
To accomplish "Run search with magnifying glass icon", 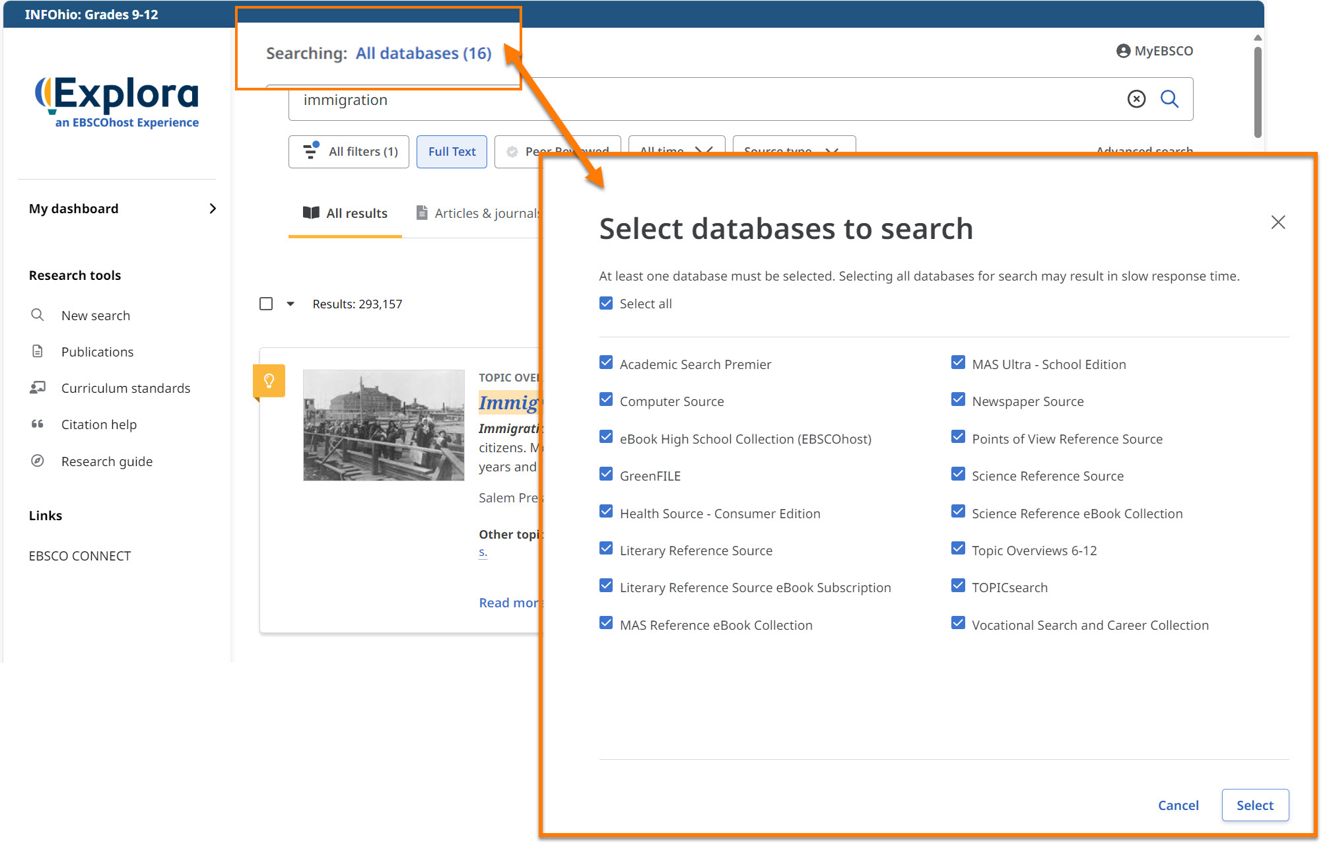I will click(1169, 99).
